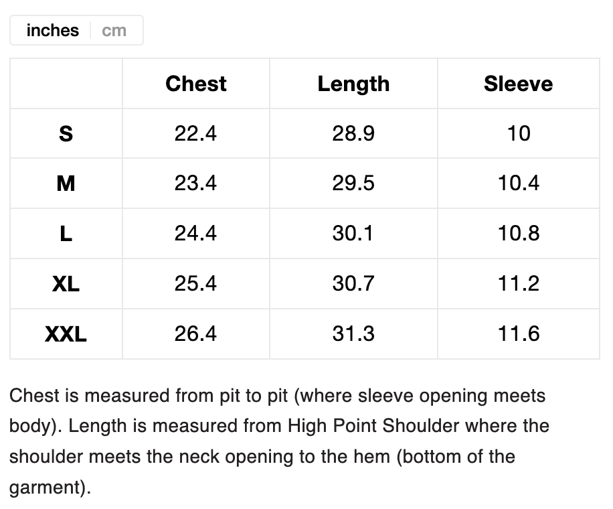Select the inches unit option
Viewport: 613px width, 509px height.
(x=52, y=31)
